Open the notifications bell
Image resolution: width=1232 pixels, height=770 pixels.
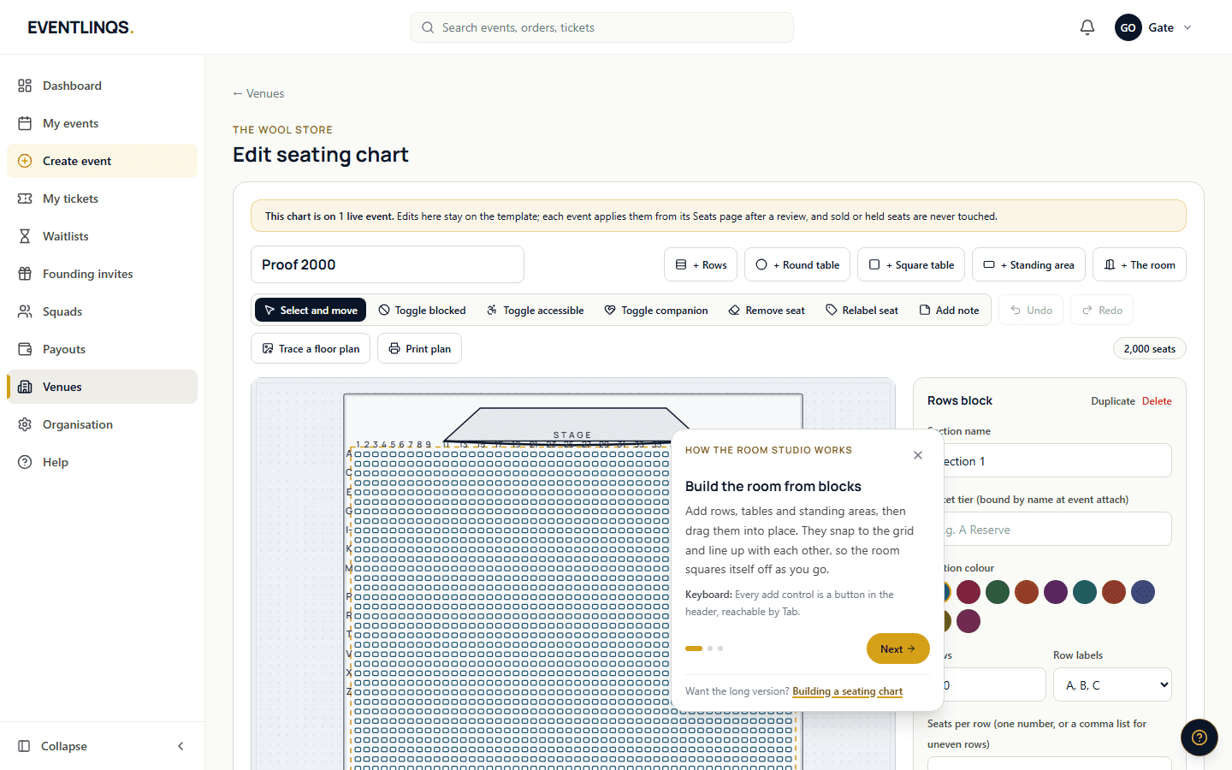1087,27
